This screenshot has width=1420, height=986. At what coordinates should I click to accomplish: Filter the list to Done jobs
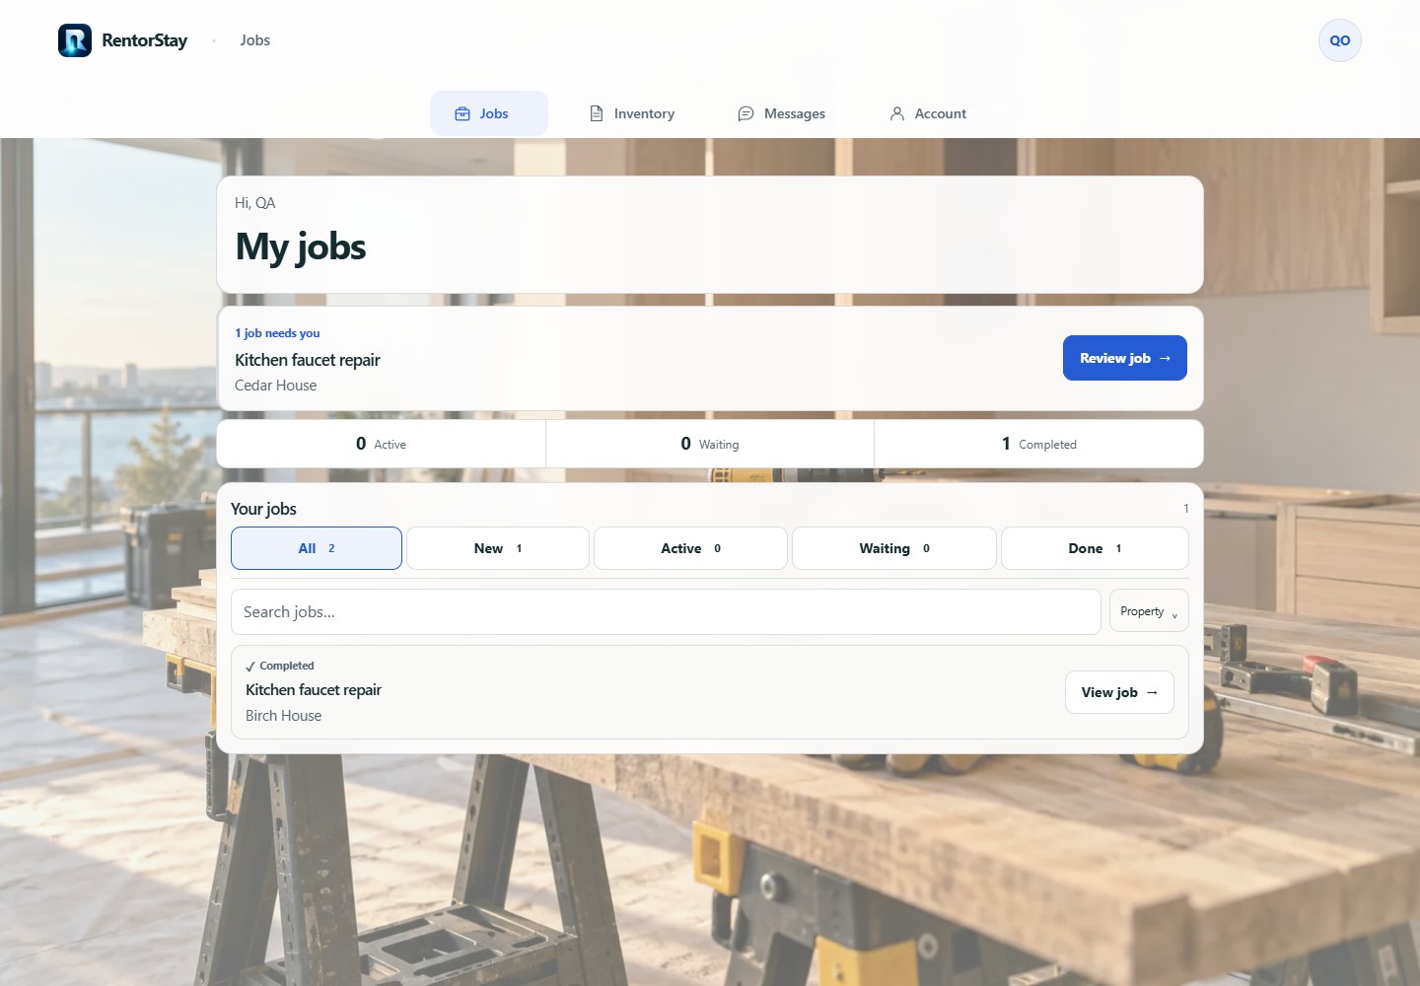[1095, 548]
